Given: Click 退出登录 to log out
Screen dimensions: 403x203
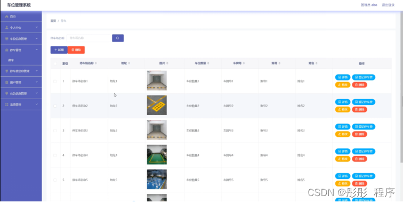Looking at the screenshot, I should point(388,5).
